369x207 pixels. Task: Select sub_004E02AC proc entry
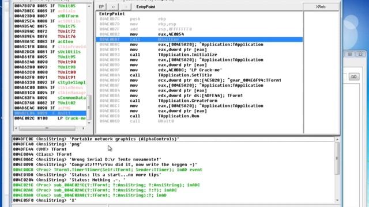173,190
